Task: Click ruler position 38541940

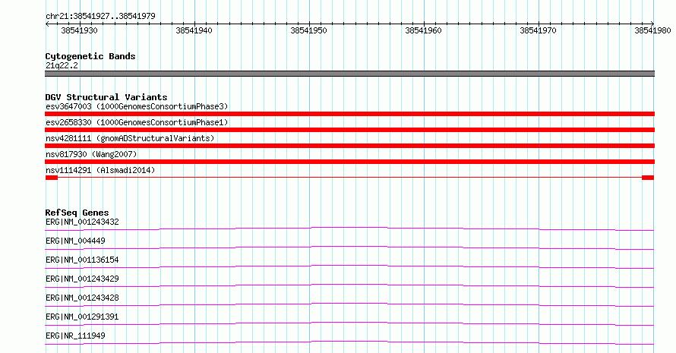Action: pos(194,30)
